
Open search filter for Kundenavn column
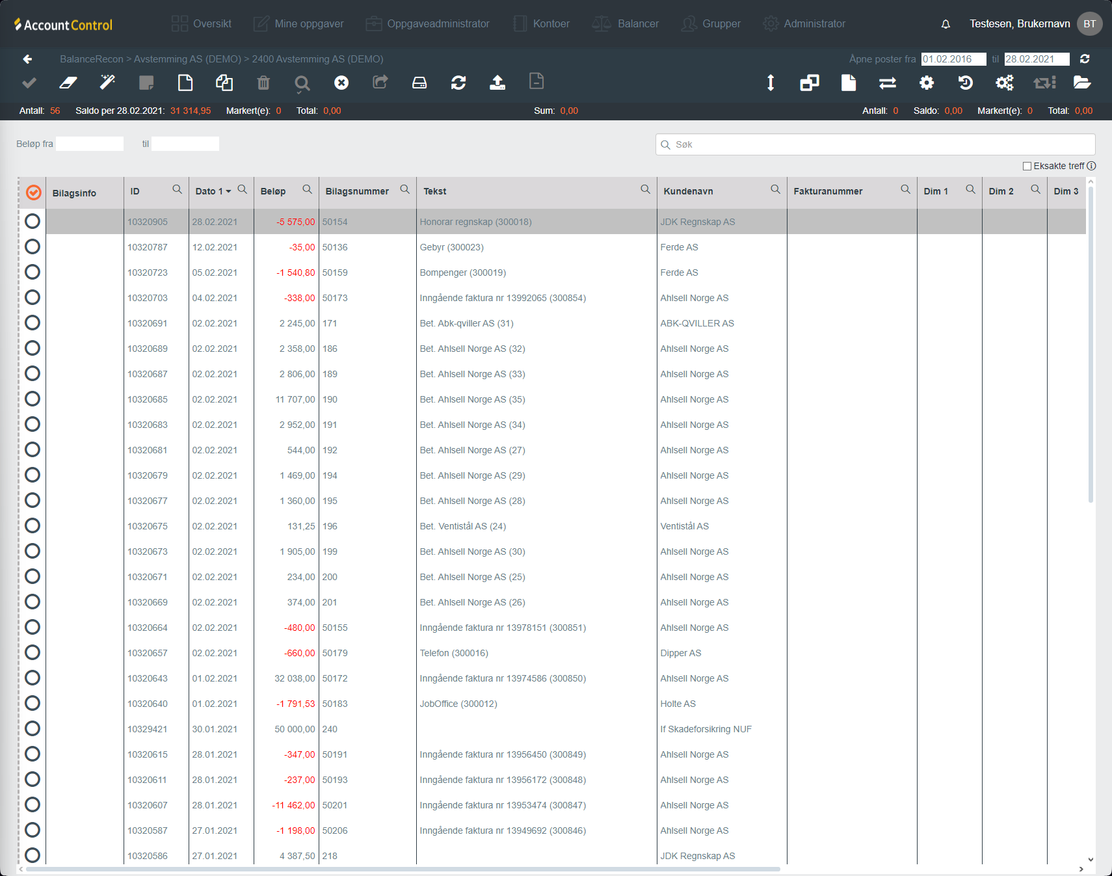[775, 189]
